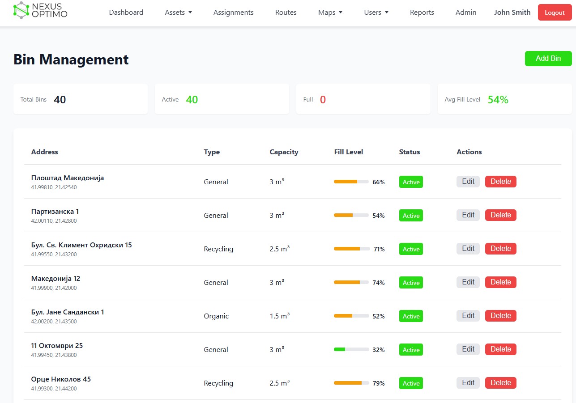The height and width of the screenshot is (403, 576).
Task: Delete the 11 Октомври 25 bin
Action: point(501,349)
